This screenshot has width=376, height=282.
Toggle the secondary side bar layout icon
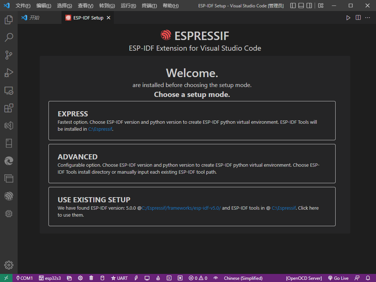[309, 6]
